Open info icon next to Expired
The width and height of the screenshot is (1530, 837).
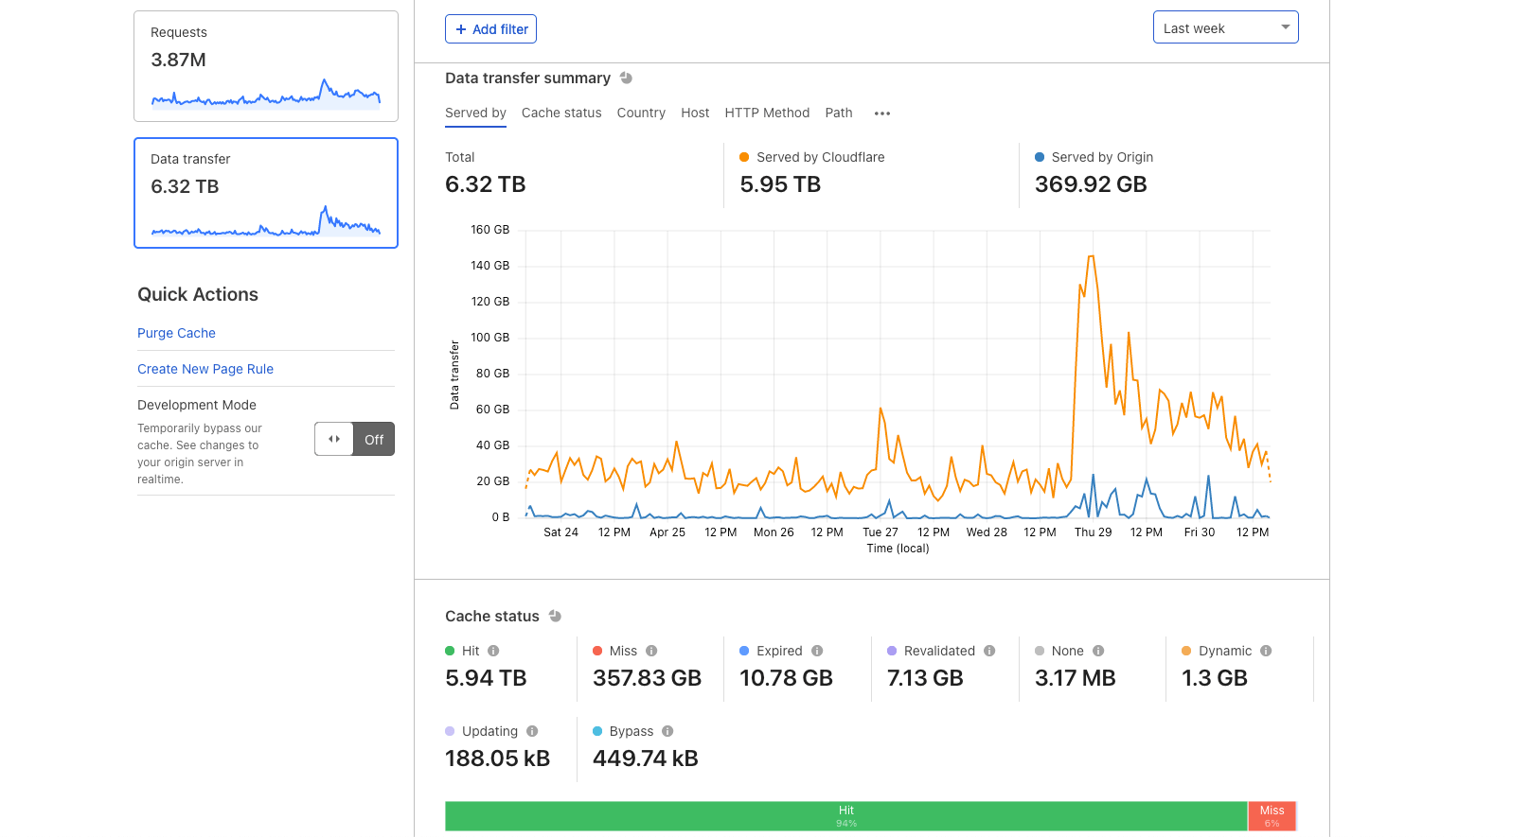(817, 651)
